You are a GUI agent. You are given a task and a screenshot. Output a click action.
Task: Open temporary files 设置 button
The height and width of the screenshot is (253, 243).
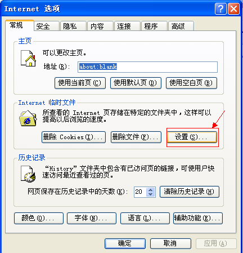pos(192,137)
